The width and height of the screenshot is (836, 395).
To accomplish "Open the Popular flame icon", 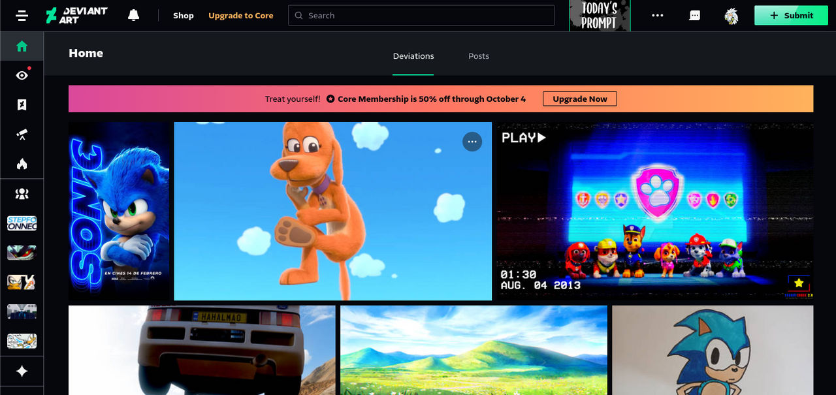I will click(22, 163).
